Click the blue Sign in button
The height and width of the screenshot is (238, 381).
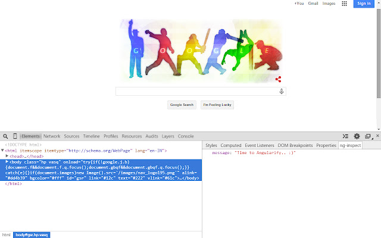click(x=364, y=4)
